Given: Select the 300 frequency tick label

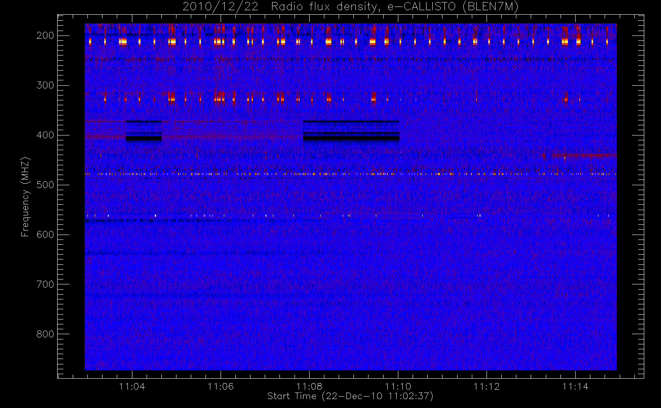Looking at the screenshot, I should 45,85.
